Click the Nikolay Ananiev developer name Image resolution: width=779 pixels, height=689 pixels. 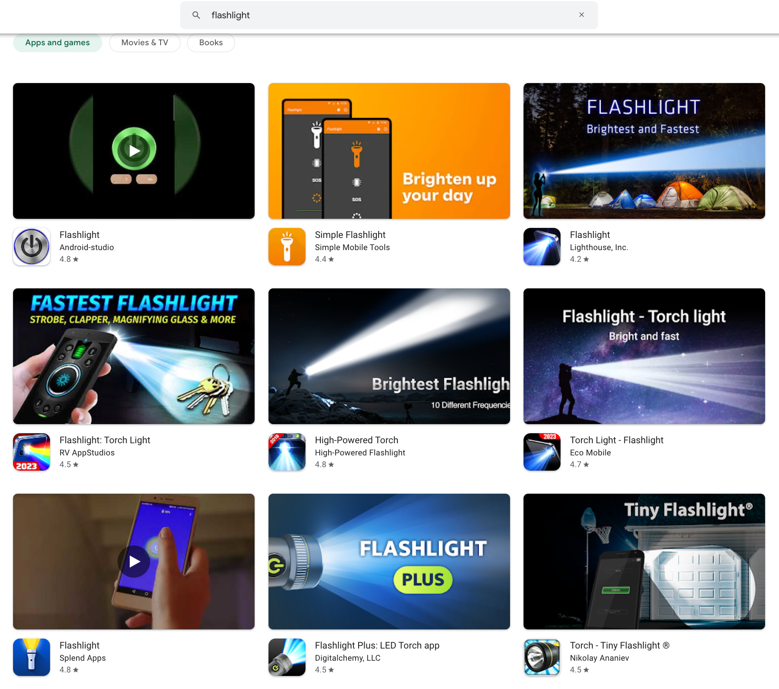[600, 658]
